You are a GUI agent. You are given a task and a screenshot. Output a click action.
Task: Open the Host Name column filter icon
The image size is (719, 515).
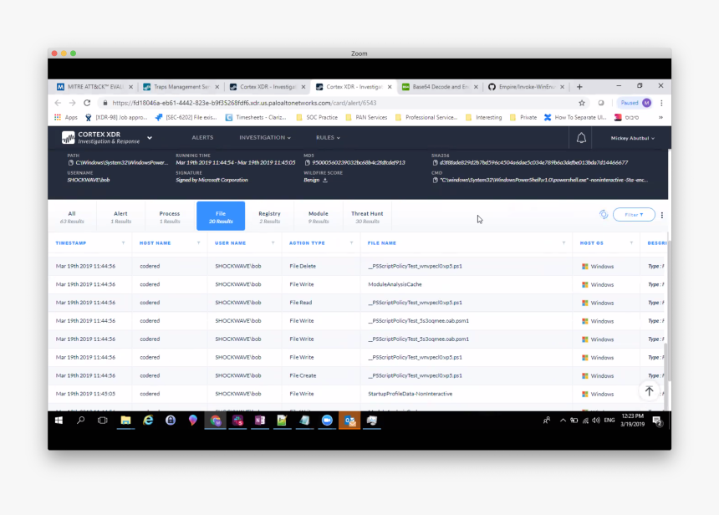tap(198, 243)
